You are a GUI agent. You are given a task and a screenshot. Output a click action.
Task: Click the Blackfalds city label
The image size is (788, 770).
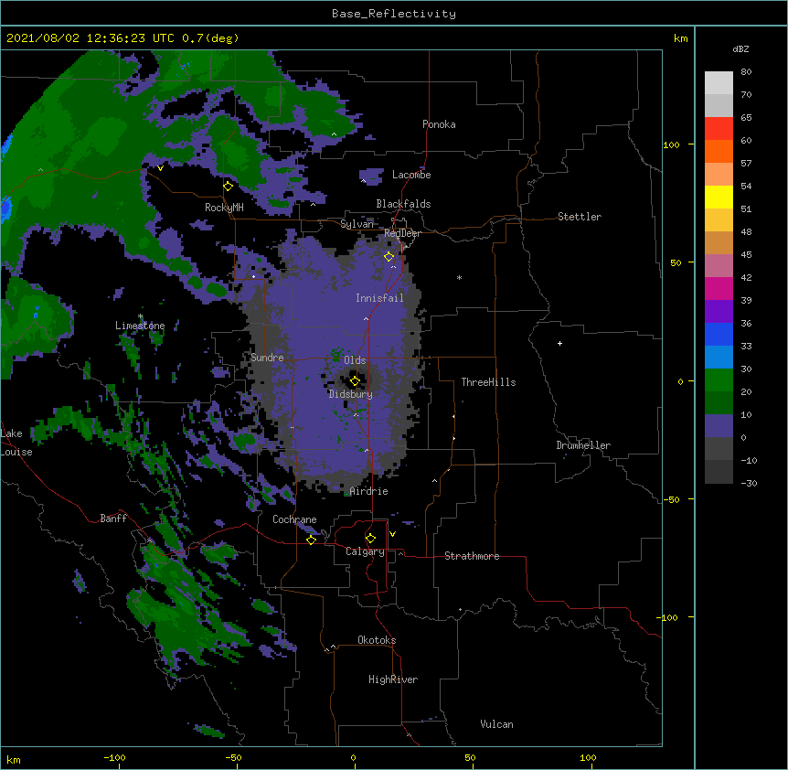tap(403, 204)
